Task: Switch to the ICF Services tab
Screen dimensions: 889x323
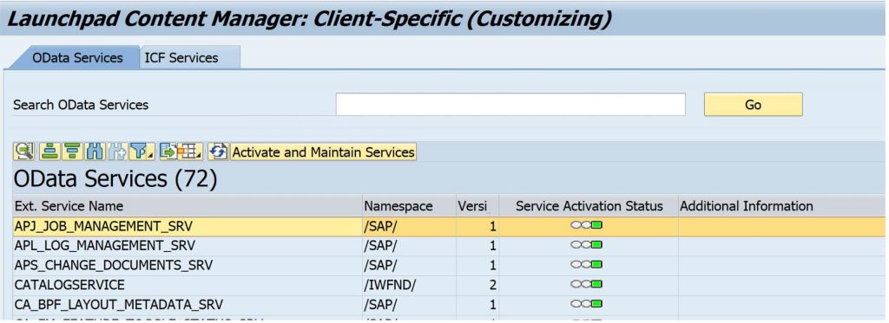Action: pyautogui.click(x=181, y=58)
